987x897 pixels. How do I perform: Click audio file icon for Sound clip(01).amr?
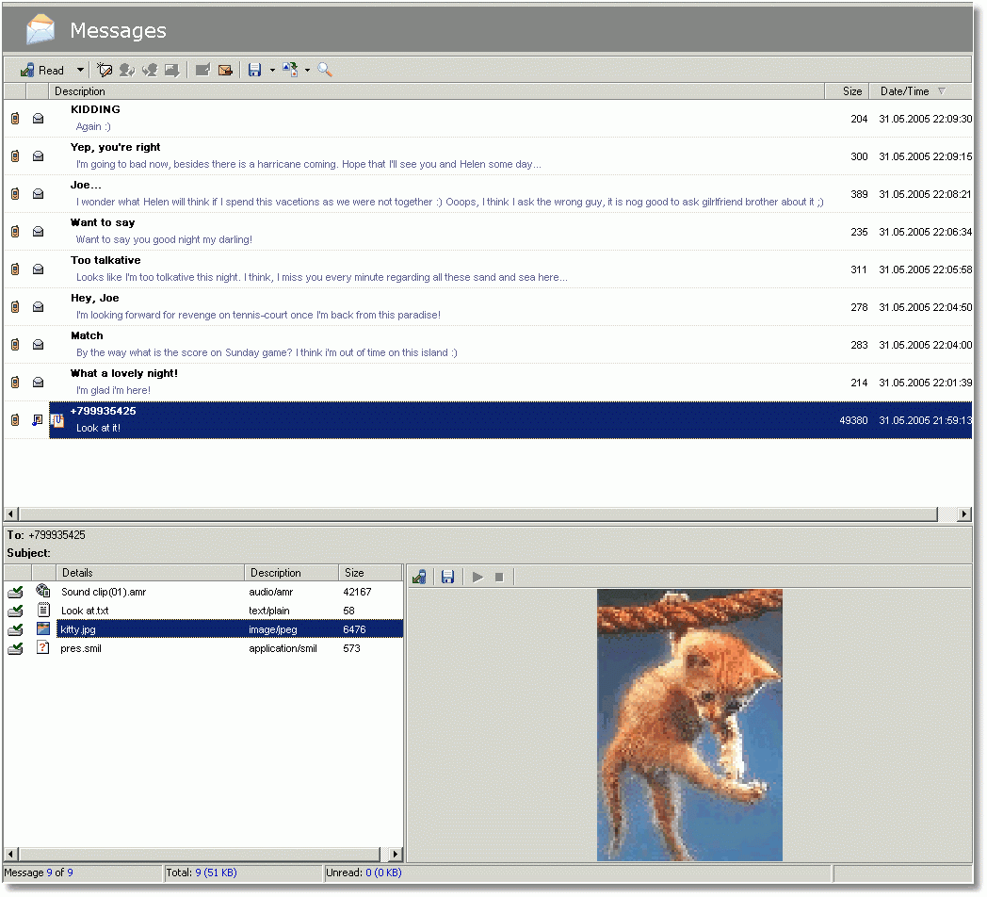click(x=42, y=591)
